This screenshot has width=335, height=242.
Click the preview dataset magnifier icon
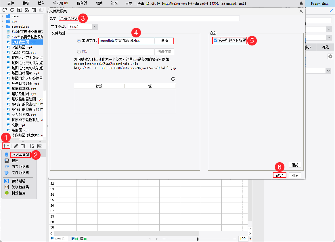32,146
